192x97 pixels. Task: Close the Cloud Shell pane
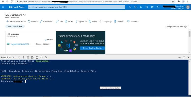coord(188,57)
